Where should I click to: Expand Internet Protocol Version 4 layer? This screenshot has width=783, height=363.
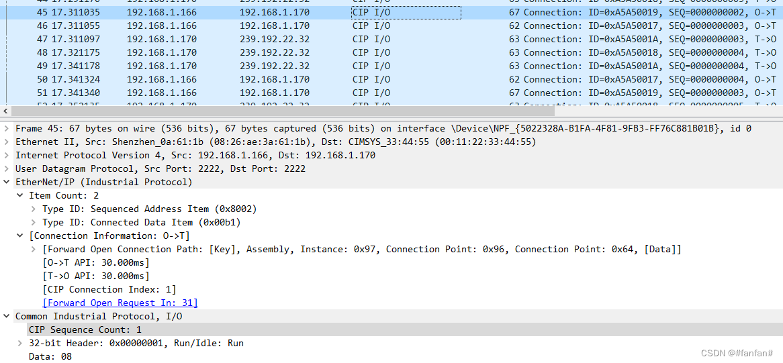tap(6, 156)
